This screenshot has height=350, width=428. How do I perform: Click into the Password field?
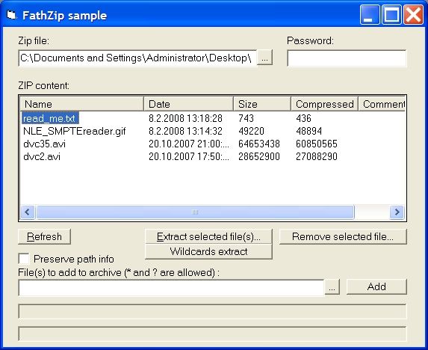[x=347, y=58]
